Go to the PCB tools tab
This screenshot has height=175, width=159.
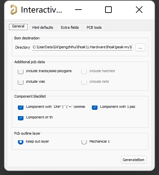[x=94, y=27]
